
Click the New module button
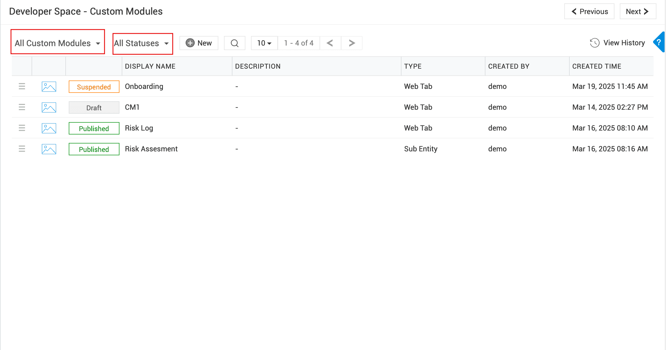[199, 43]
